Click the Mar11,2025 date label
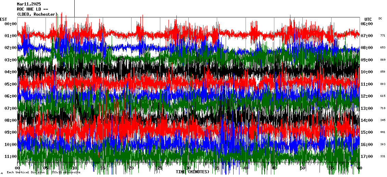Image resolution: width=387 pixels, height=177 pixels. click(29, 4)
